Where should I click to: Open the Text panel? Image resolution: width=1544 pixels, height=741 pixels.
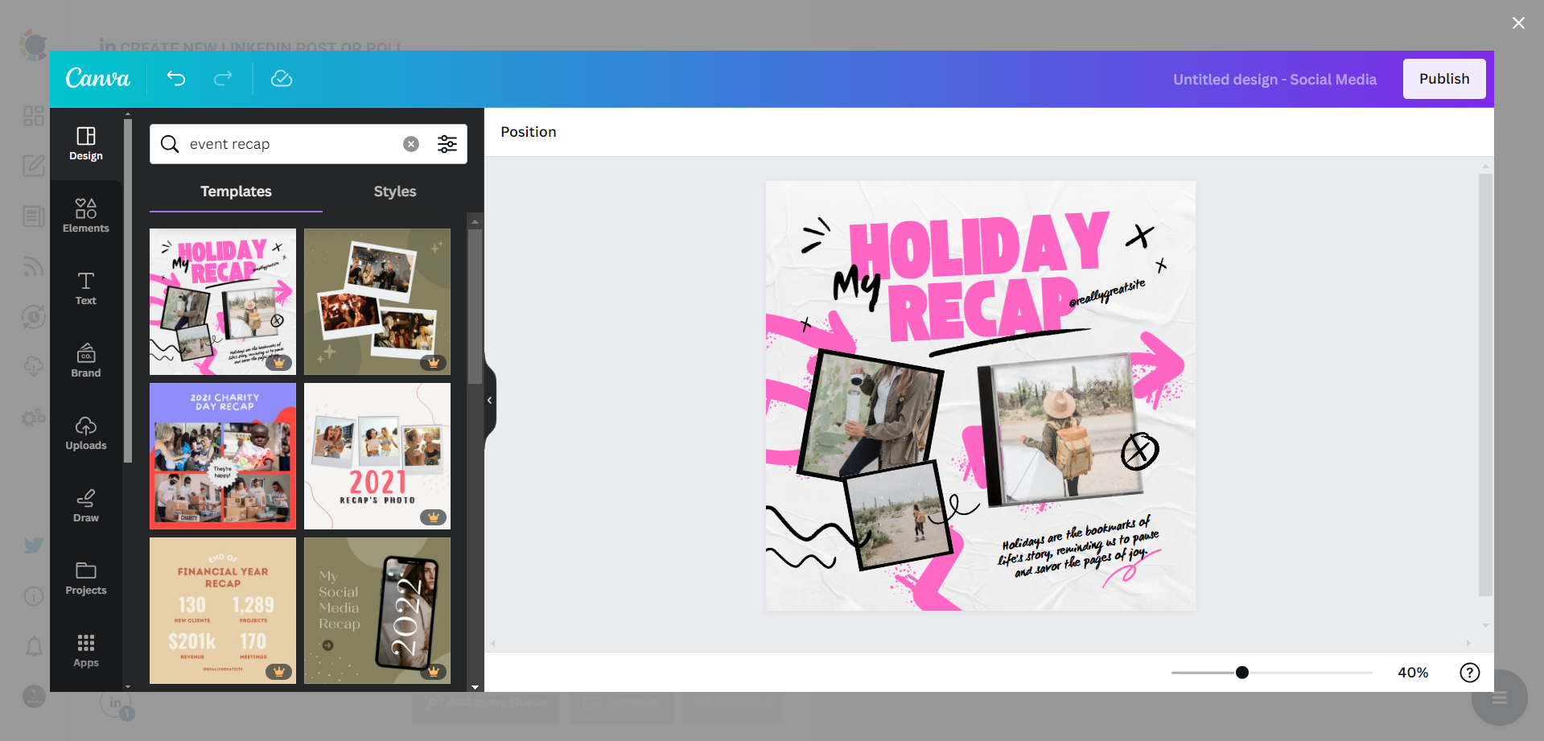85,287
